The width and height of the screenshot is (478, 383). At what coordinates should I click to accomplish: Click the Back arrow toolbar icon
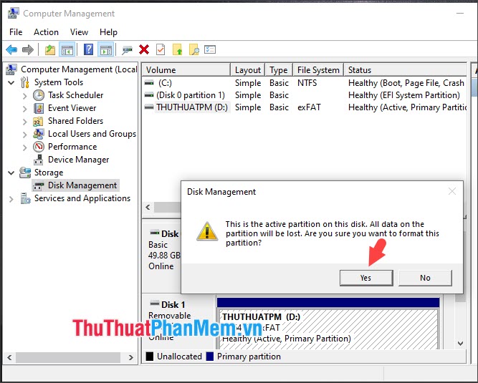(x=11, y=49)
